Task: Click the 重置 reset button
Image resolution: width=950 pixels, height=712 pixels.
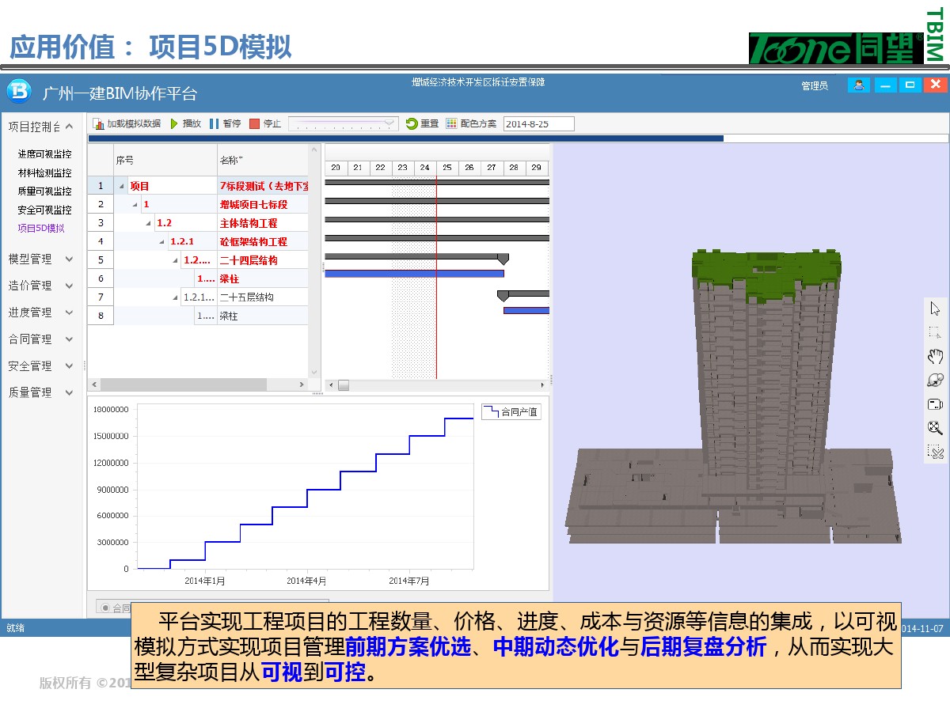Action: tap(422, 123)
